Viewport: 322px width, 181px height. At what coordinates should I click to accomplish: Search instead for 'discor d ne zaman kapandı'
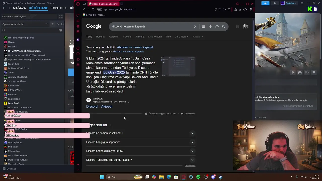tap(128, 52)
